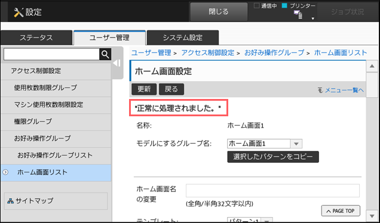The width and height of the screenshot is (380, 223).
Task: Open the システム設定 tab
Action: 183,38
